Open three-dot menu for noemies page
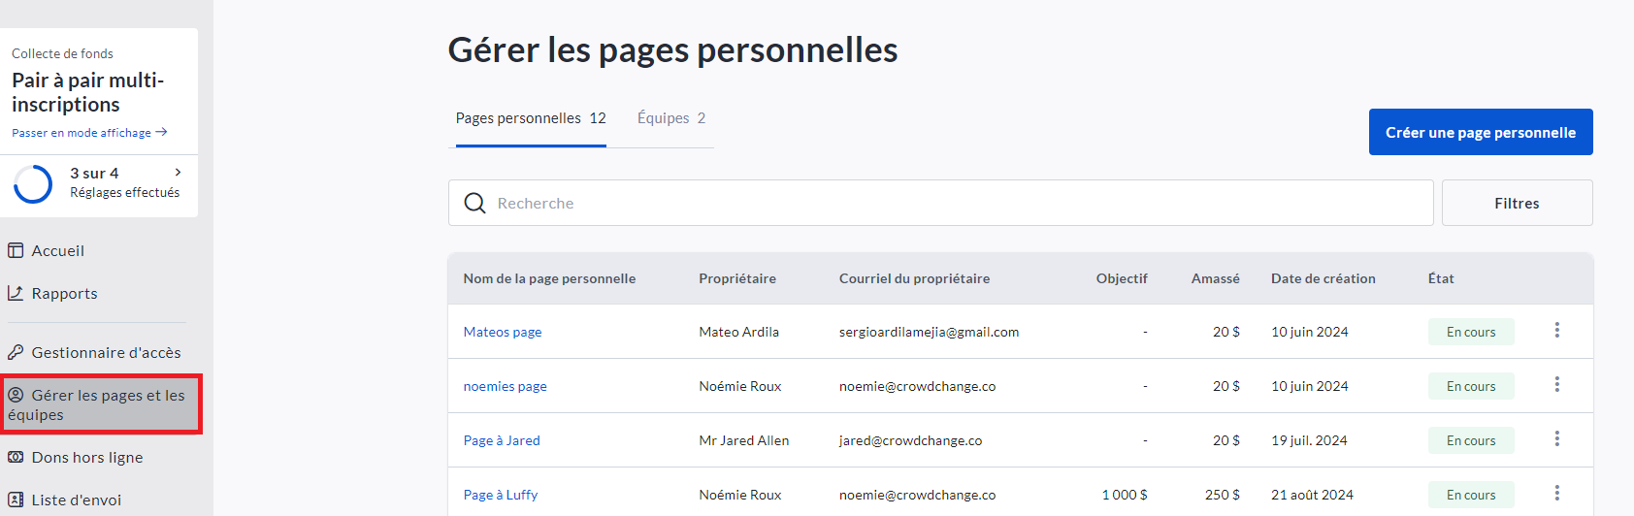The height and width of the screenshot is (516, 1634). (1556, 385)
